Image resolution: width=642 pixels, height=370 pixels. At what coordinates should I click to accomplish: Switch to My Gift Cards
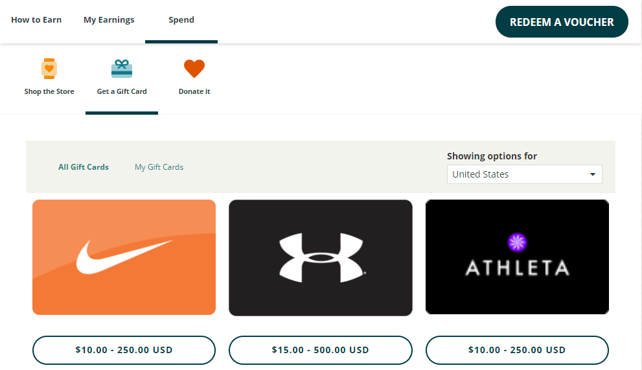159,167
